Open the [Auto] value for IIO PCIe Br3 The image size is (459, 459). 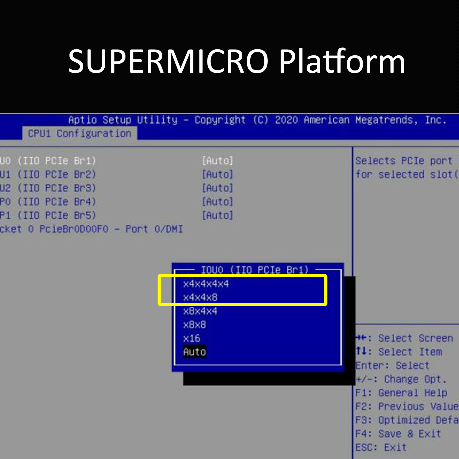click(218, 188)
